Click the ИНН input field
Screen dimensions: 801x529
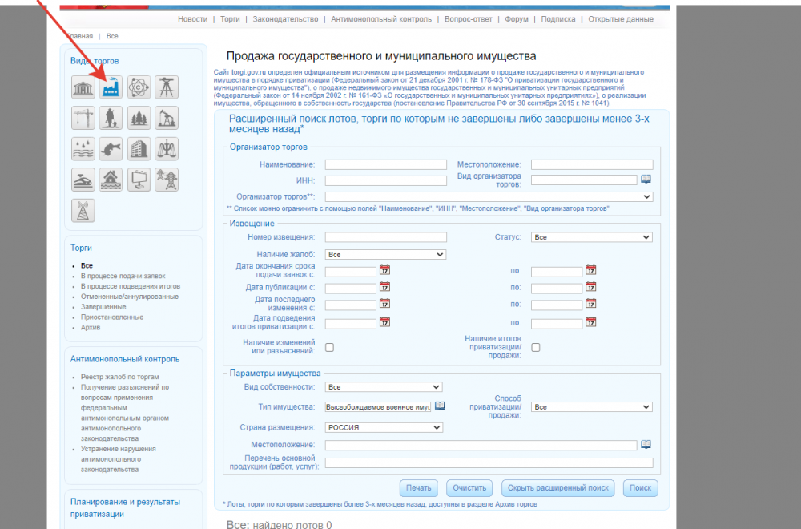386,180
